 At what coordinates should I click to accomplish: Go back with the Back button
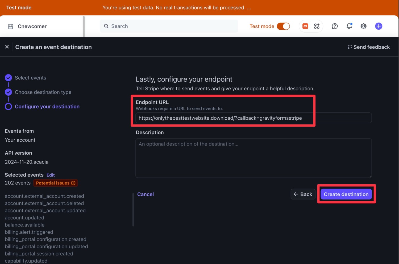coord(303,194)
